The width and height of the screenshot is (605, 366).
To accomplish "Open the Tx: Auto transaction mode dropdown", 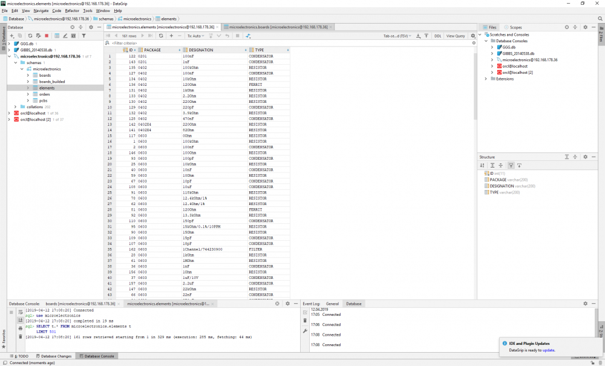I will [196, 36].
